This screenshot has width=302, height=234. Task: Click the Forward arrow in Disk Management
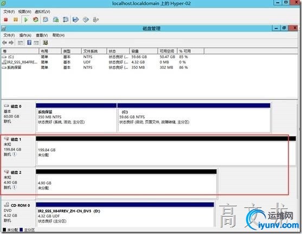11,43
